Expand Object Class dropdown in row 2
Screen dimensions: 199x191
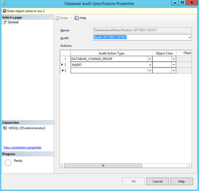coord(174,65)
